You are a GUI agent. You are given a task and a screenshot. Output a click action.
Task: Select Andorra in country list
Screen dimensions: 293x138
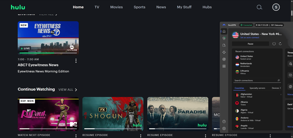258,119
